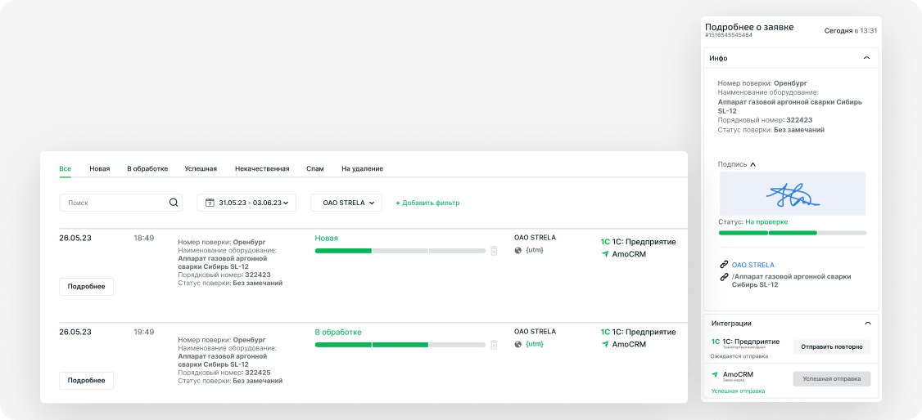922x420 pixels.
Task: Click the Новая status label
Action: (327, 238)
